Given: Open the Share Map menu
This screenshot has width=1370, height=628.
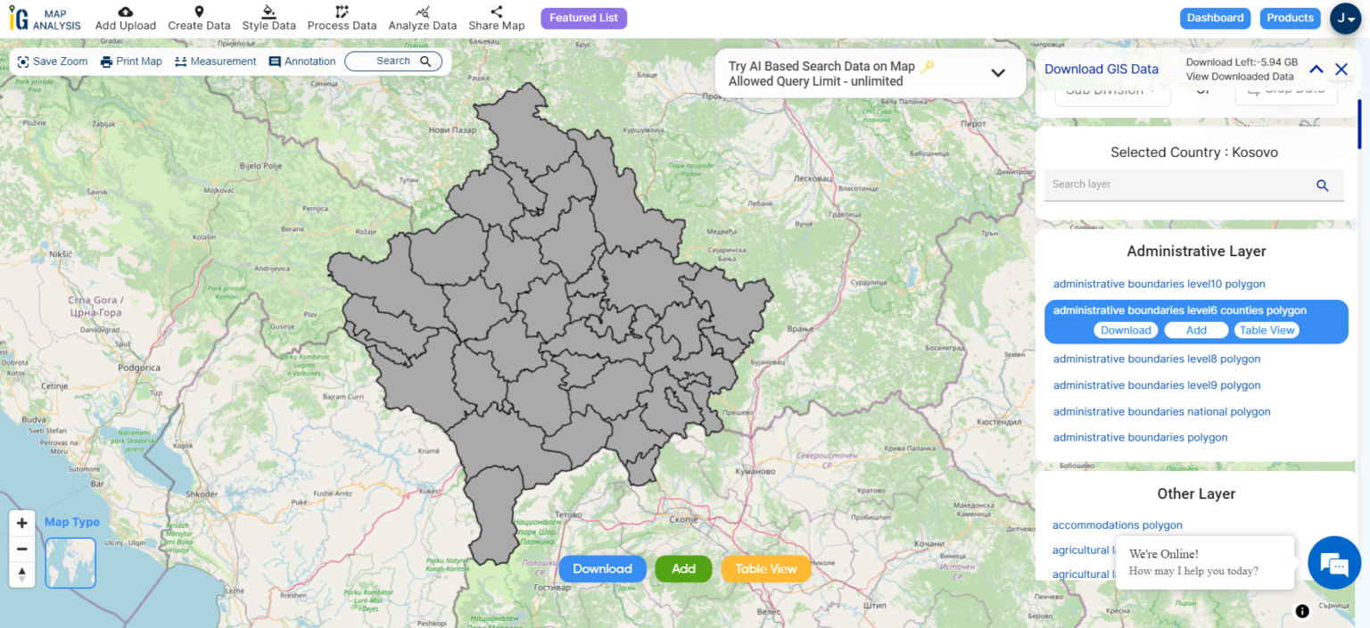Looking at the screenshot, I should point(496,18).
